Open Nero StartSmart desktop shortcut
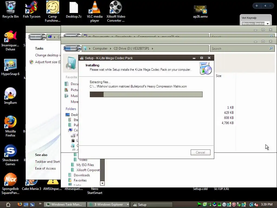The width and height of the screenshot is (277, 208). (x=95, y=191)
